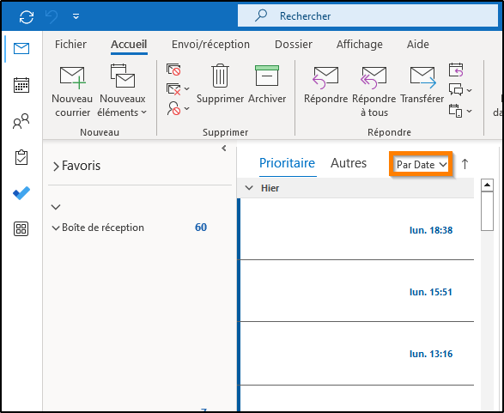Switch to the Dossier ribbon tab
This screenshot has width=504, height=413.
294,45
